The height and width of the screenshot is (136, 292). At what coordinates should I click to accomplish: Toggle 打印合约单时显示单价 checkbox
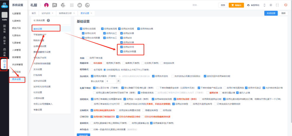pyautogui.click(x=117, y=117)
